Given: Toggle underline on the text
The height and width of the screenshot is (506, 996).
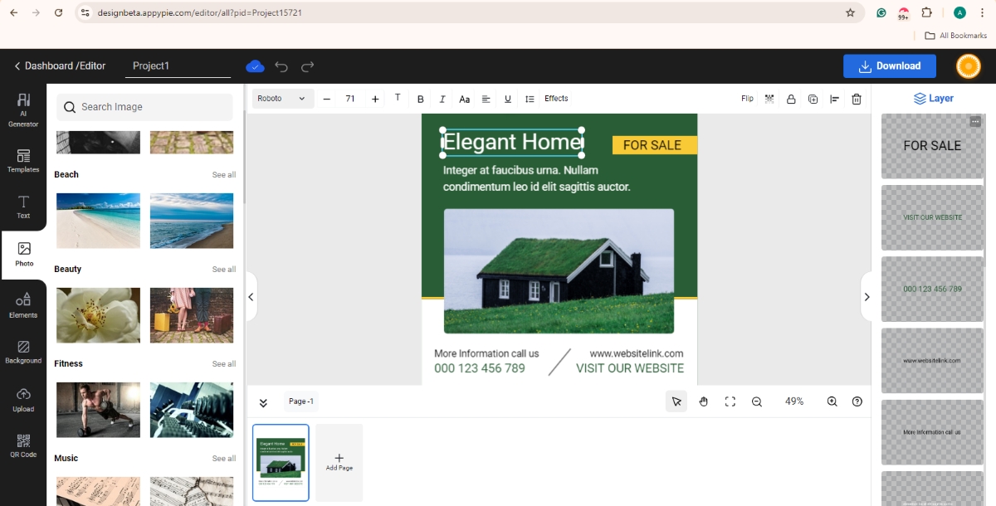Looking at the screenshot, I should click(508, 99).
